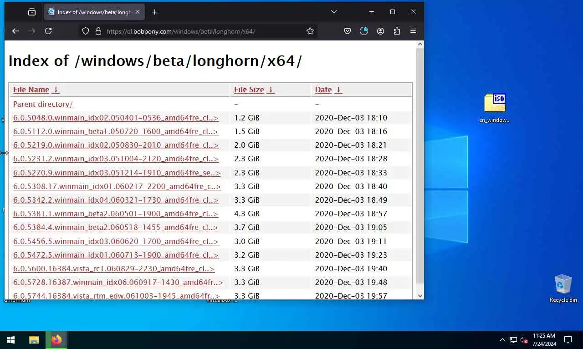Click the tracking protection shield icon
This screenshot has width=583, height=349.
pos(85,31)
